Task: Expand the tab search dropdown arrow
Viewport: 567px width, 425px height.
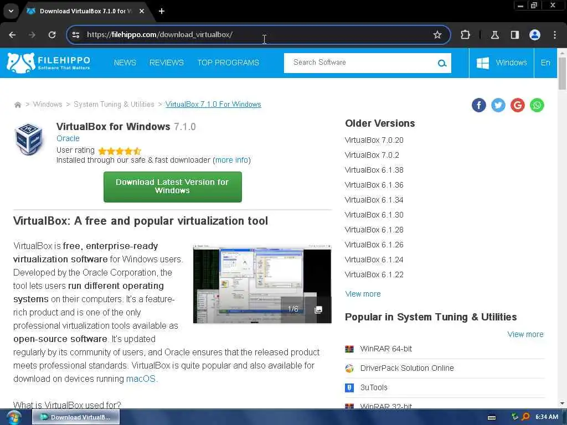Action: [11, 11]
